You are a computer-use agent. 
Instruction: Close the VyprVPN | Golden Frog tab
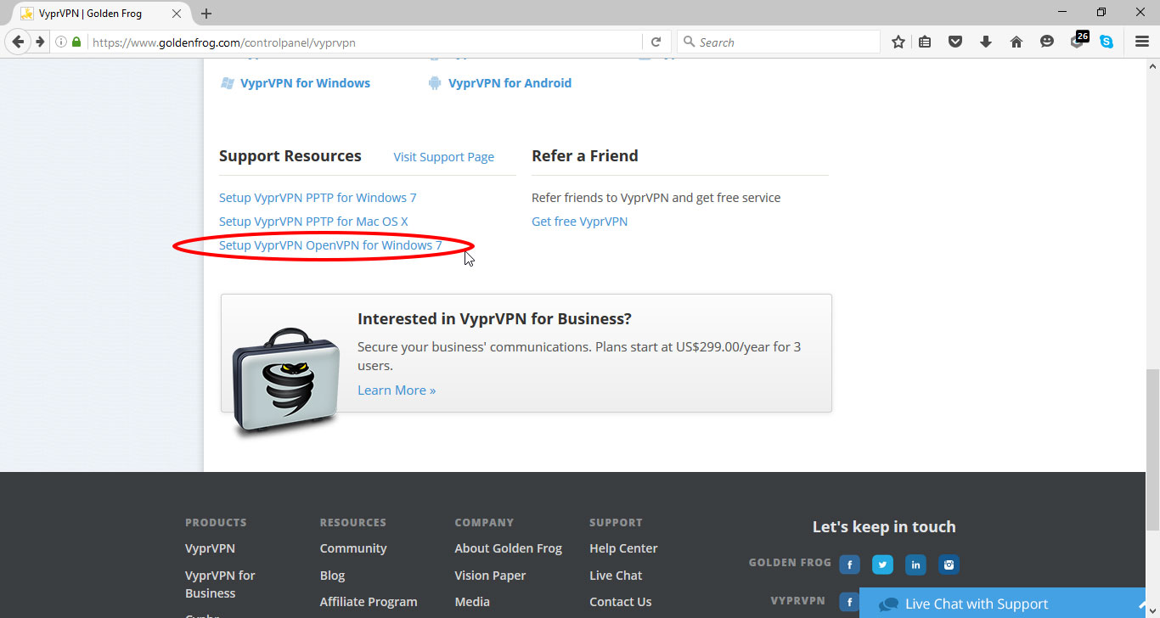click(177, 14)
